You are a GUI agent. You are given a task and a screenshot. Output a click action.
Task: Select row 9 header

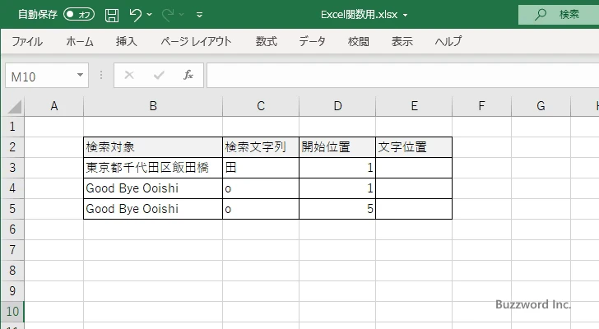(12, 291)
